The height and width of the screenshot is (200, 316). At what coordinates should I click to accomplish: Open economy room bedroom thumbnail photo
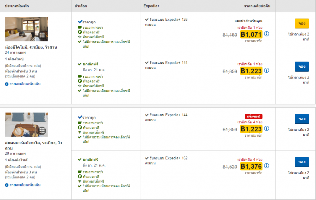coord(22,29)
